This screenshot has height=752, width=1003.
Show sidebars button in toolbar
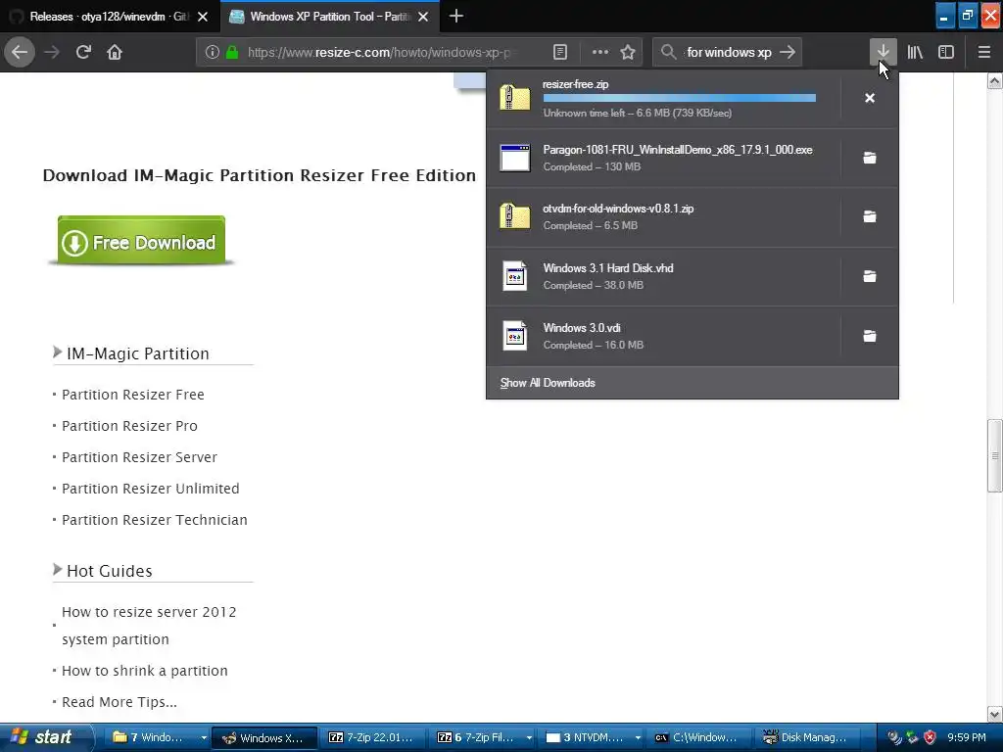click(x=946, y=52)
